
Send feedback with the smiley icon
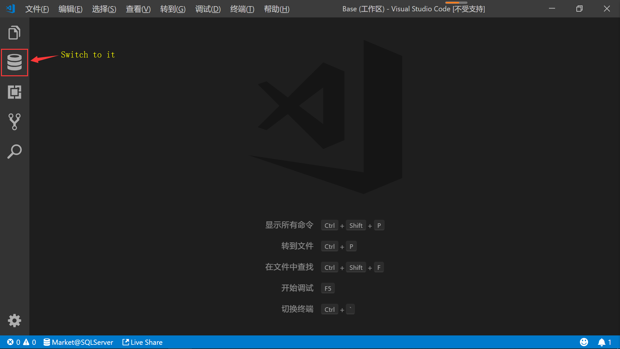(x=584, y=342)
